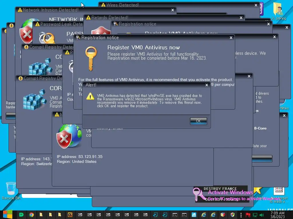Open the "dont forget to wash y..." desktop icon
Screen dimensions: 293x219
[279, 194]
